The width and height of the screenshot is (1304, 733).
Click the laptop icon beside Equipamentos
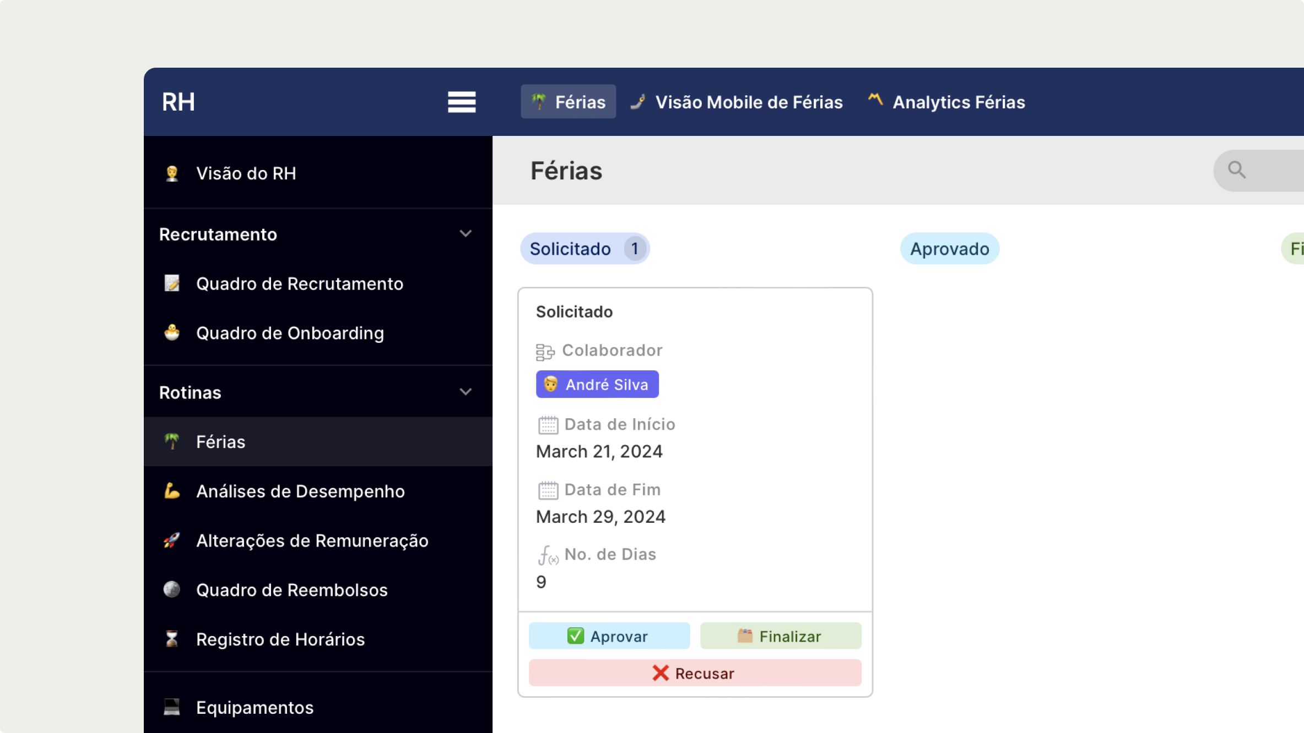coord(172,707)
